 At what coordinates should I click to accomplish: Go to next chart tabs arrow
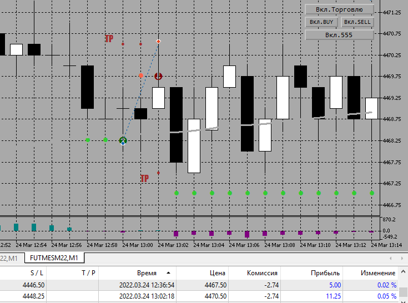402,258
